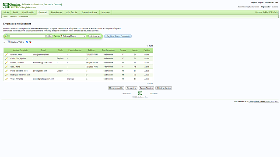Click the Inicio breadcrumb link
Viewport: 280px width, 157px height.
[x=5, y=17]
